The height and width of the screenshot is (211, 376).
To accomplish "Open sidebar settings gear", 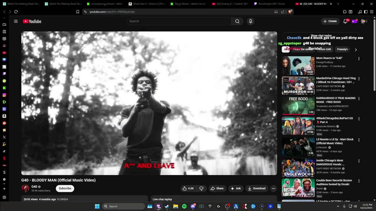I will click(x=4, y=198).
